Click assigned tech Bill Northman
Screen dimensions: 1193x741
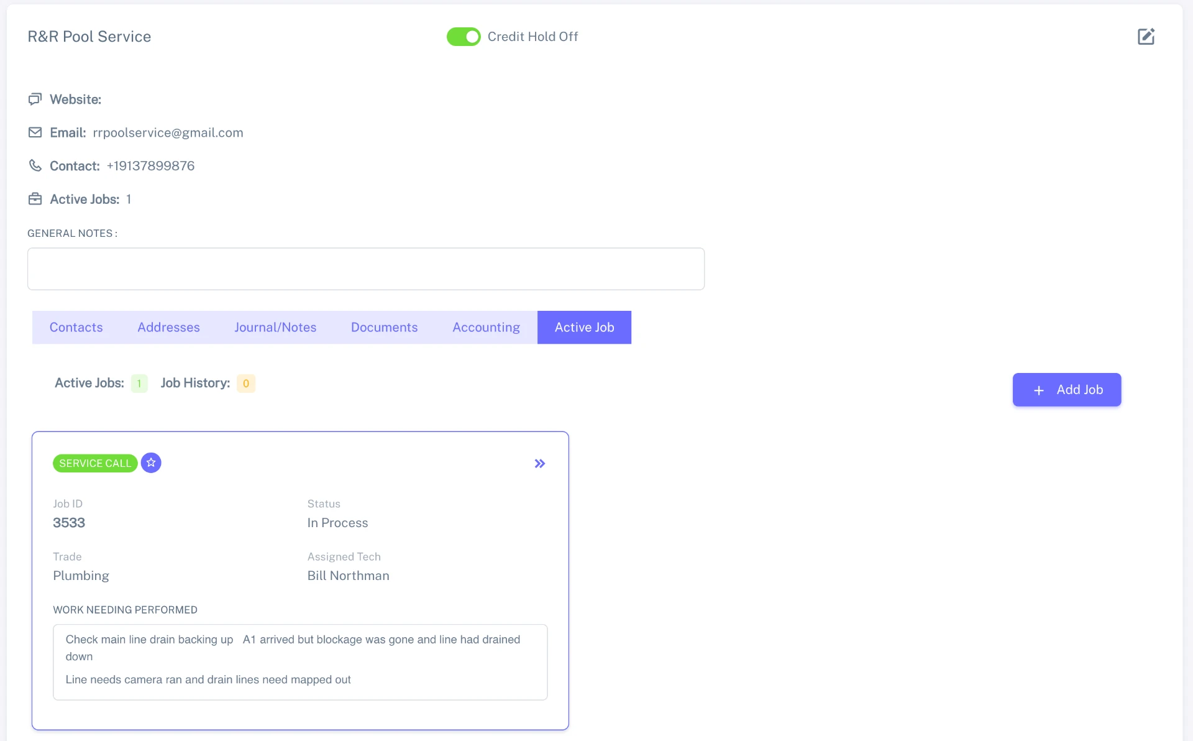348,576
